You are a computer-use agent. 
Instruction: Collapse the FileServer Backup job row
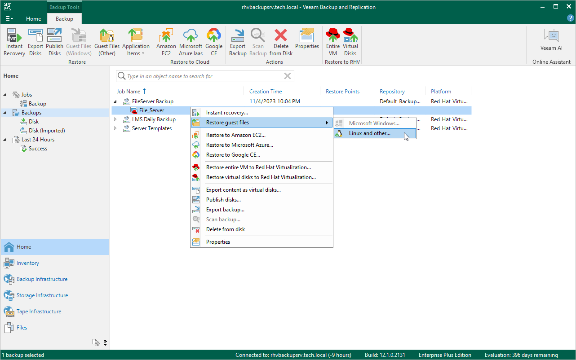tap(115, 101)
